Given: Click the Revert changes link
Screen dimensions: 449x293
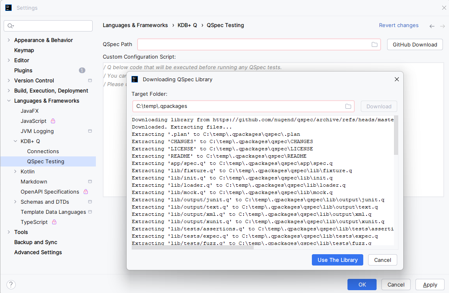Looking at the screenshot, I should coord(398,25).
